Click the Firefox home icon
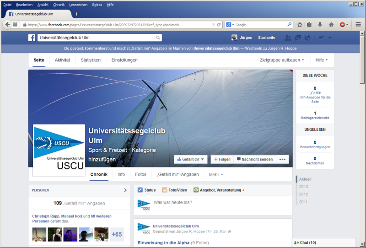Image resolution: width=366 pixels, height=248 pixels. (331, 25)
